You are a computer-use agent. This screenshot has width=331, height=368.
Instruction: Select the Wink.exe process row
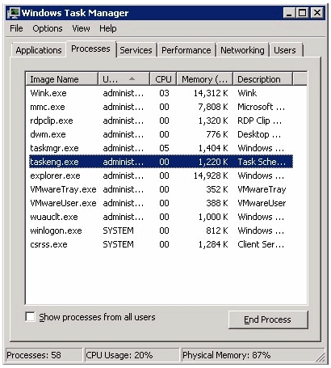point(161,93)
